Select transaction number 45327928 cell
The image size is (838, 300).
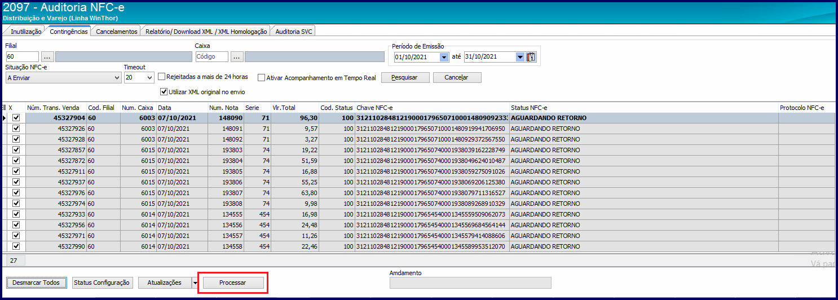56,139
